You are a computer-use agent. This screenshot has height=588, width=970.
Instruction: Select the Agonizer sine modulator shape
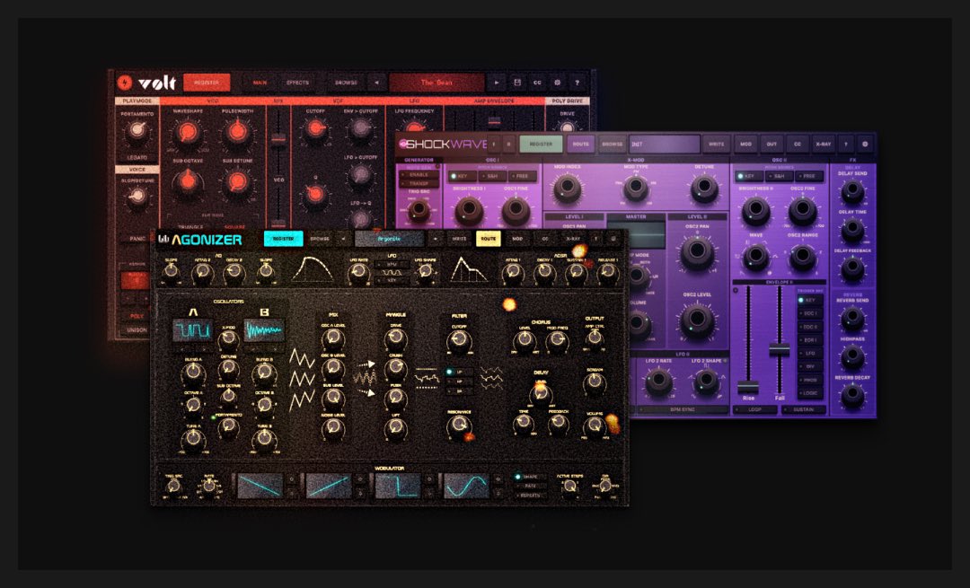pyautogui.click(x=466, y=486)
